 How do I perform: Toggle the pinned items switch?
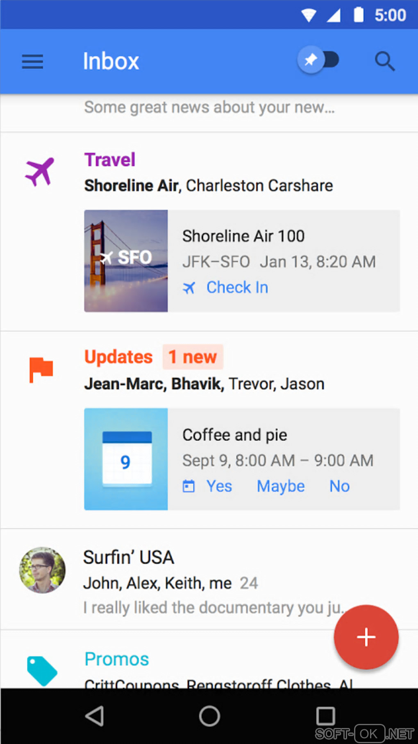coord(318,60)
